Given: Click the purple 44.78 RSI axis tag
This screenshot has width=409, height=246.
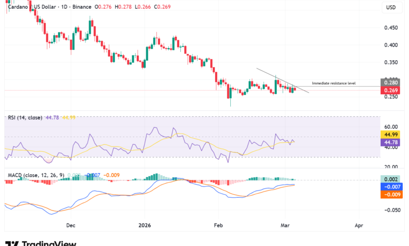Looking at the screenshot, I should tap(391, 142).
